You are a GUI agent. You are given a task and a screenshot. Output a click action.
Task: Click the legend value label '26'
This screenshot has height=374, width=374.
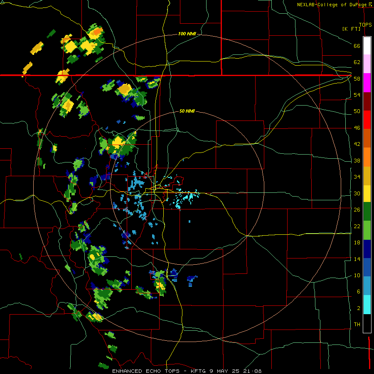click(x=357, y=210)
